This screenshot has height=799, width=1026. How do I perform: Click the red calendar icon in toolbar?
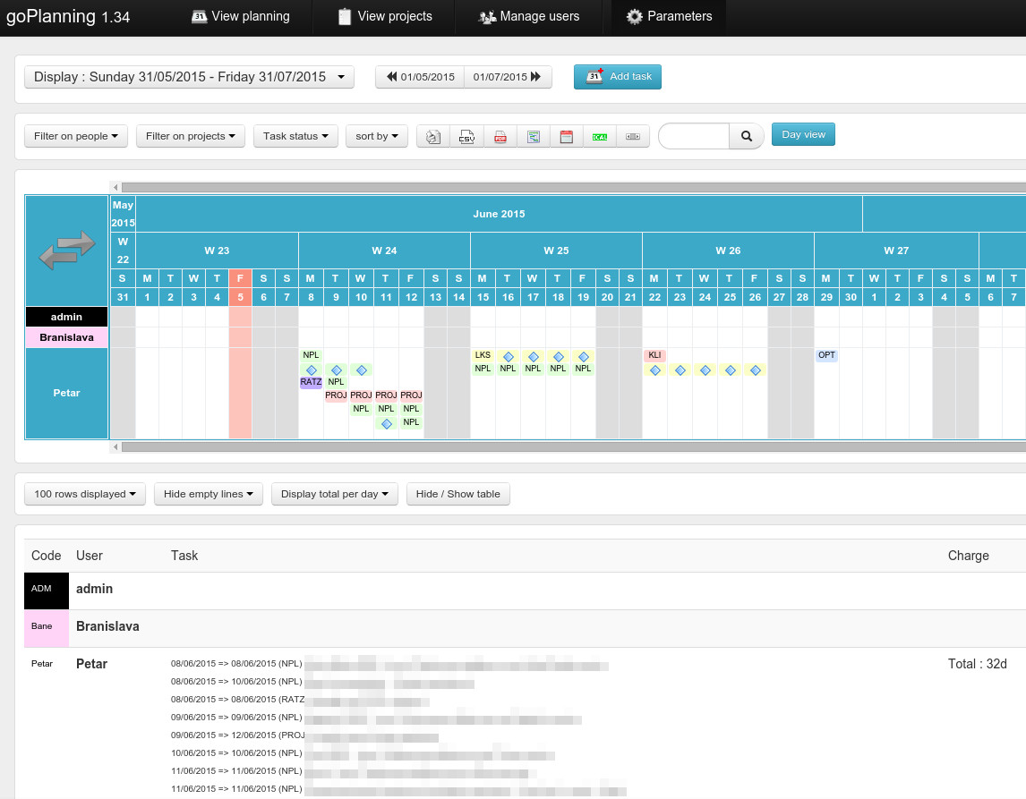click(x=567, y=136)
